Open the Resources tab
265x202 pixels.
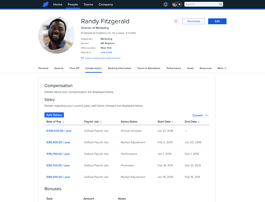205,68
